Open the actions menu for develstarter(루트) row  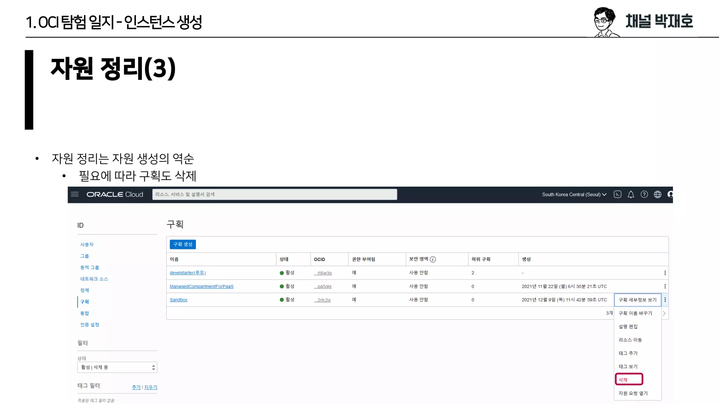point(665,273)
